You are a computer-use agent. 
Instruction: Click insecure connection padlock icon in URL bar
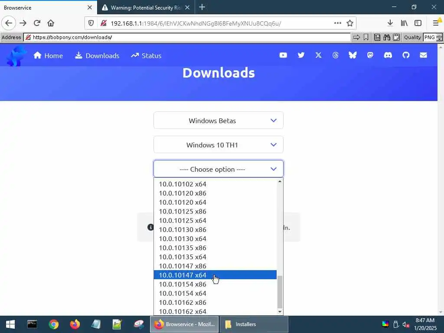point(104,23)
